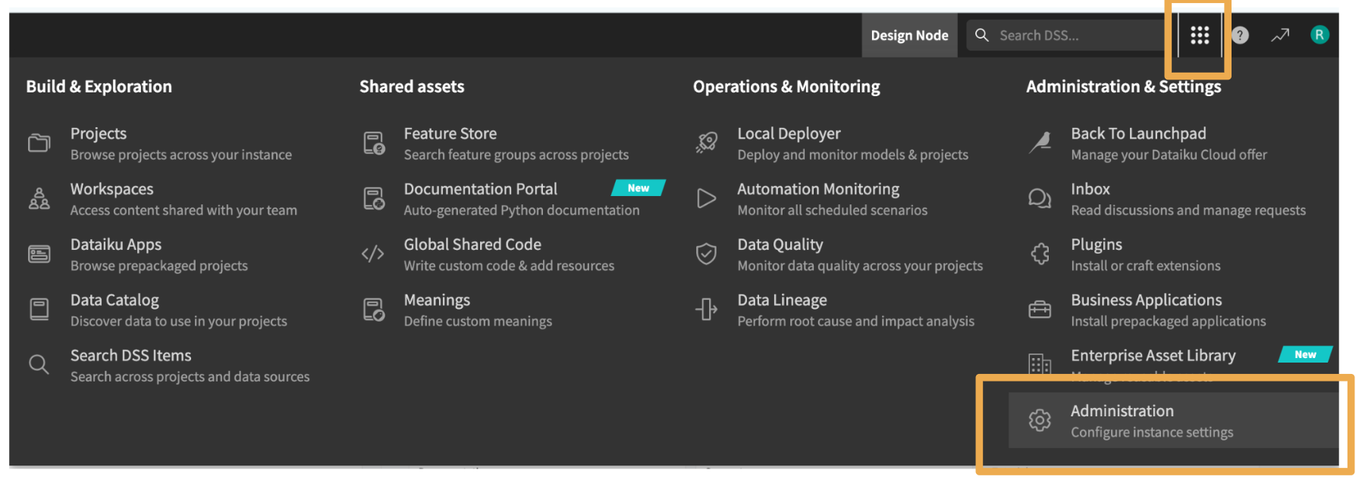The width and height of the screenshot is (1365, 489).
Task: Click 'Browse projects across your instance' text
Action: click(x=181, y=154)
